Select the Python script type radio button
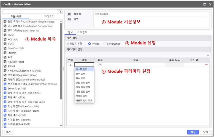 point(89,44)
